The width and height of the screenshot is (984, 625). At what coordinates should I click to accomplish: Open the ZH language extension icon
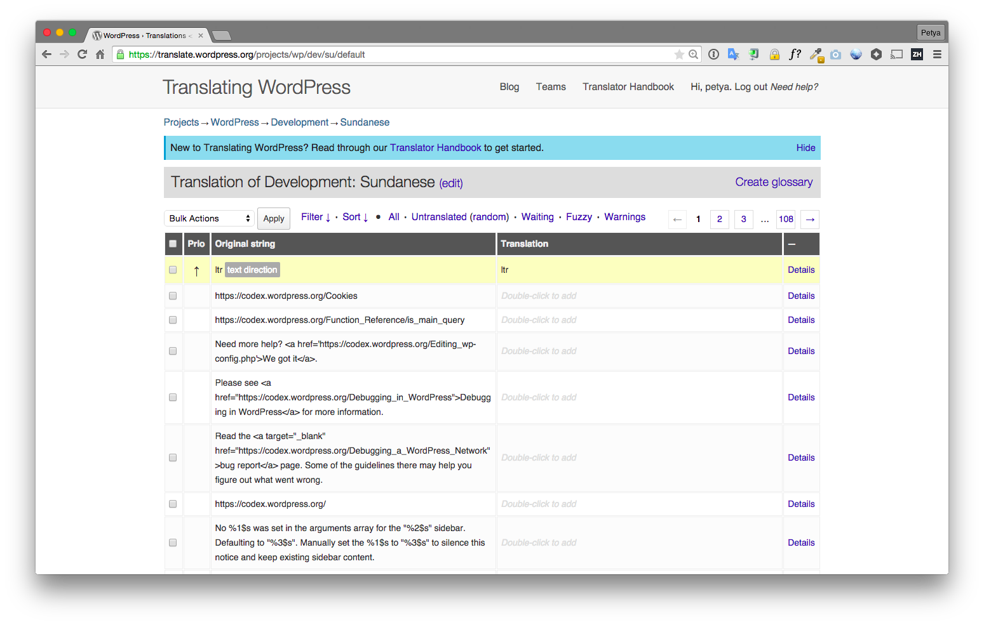tap(917, 54)
